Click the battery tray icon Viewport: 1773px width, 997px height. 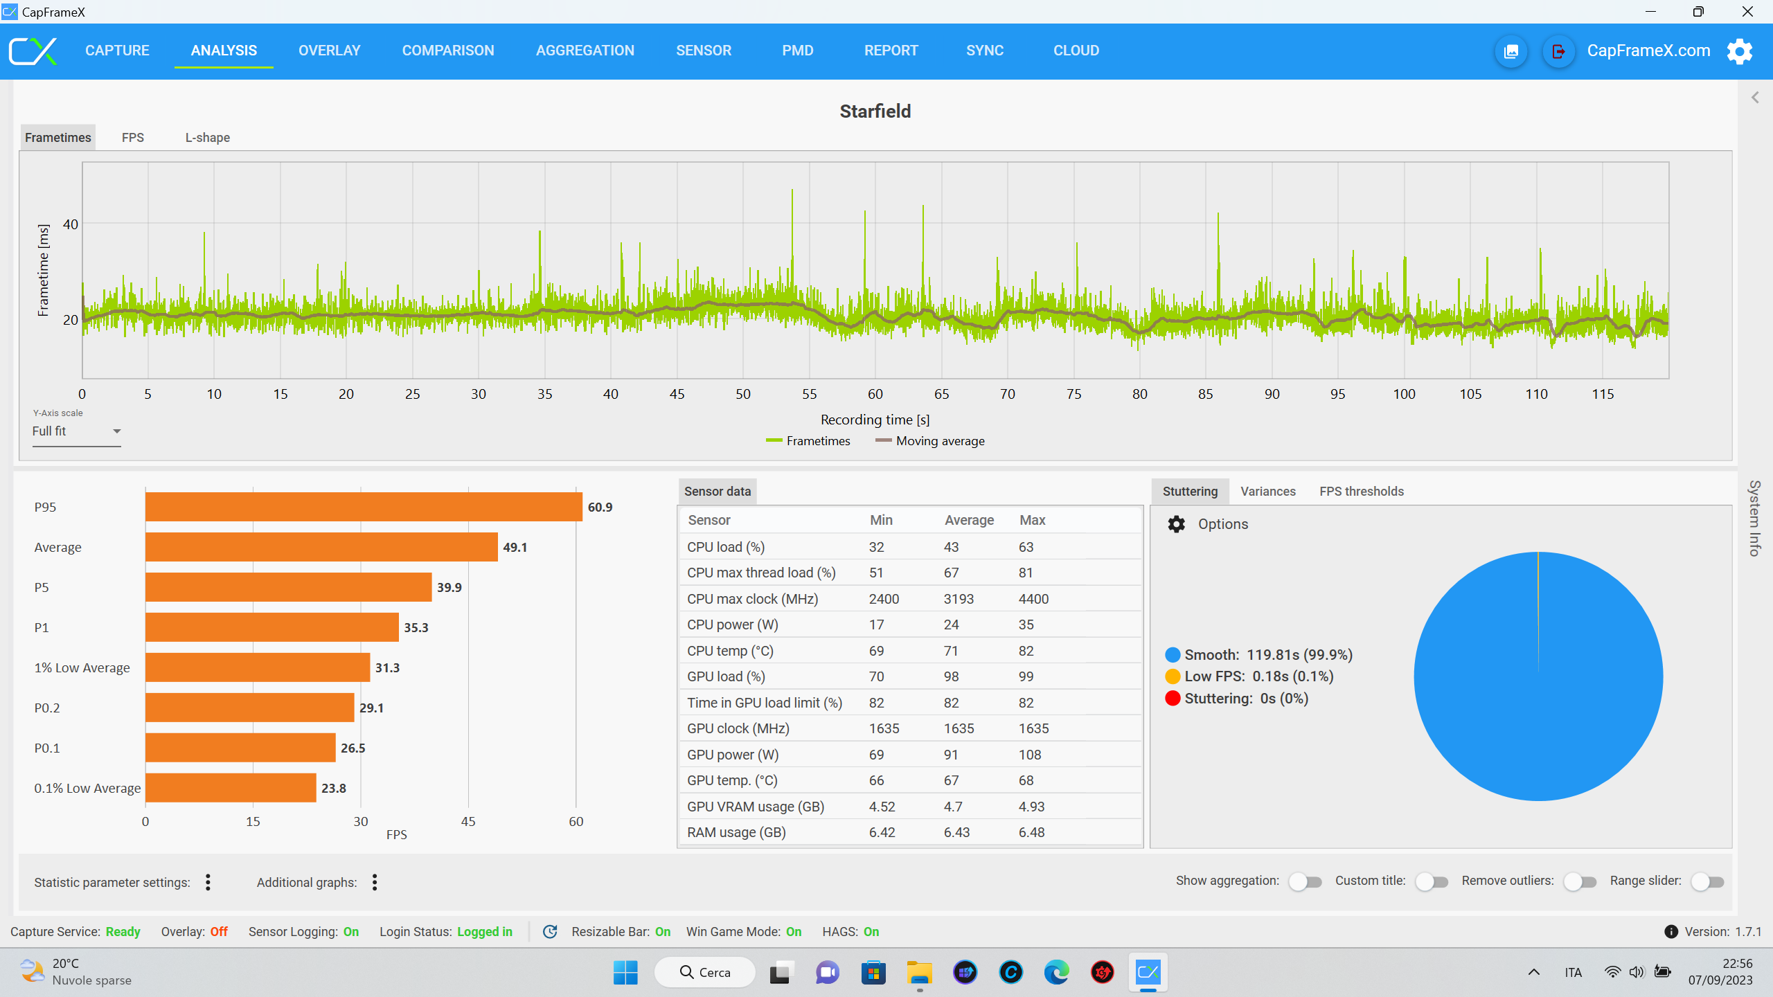click(x=1662, y=972)
